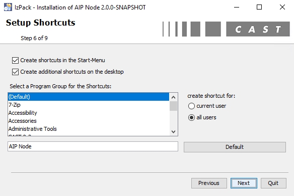Screen dimensions: 294x196
Task: Close the IzPack installer window
Action: click(x=282, y=7)
